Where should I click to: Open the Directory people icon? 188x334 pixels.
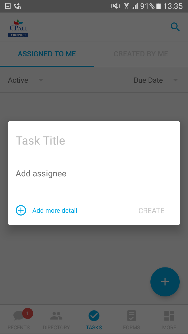coord(56,316)
